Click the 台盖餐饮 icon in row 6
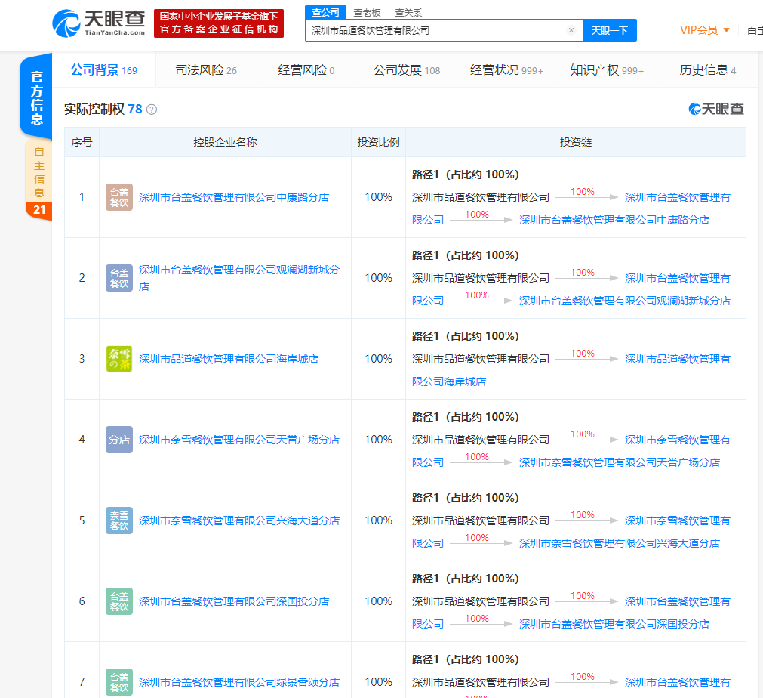 [x=119, y=601]
